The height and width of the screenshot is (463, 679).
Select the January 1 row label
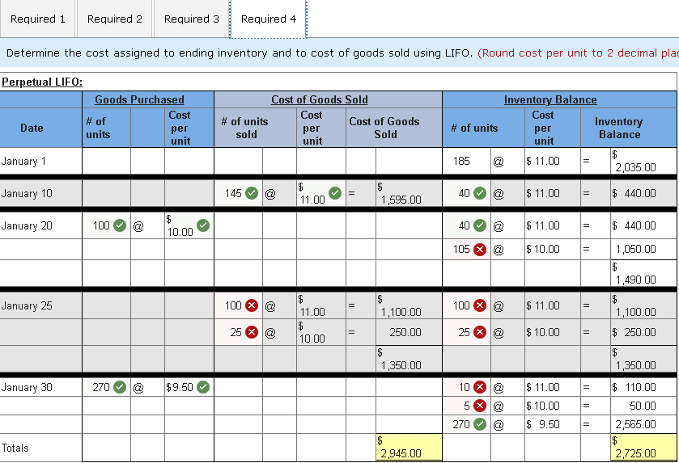(23, 162)
